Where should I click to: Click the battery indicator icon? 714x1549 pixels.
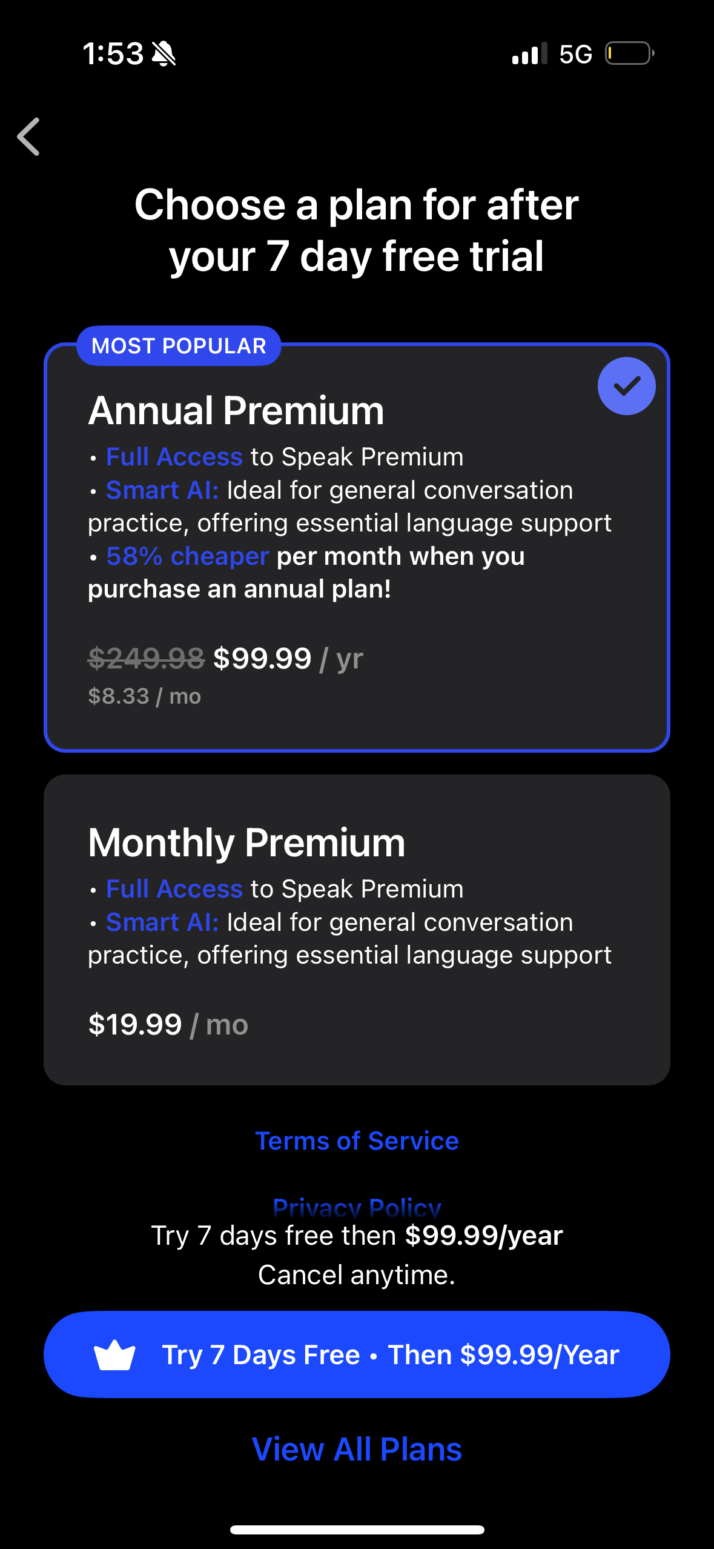tap(628, 53)
